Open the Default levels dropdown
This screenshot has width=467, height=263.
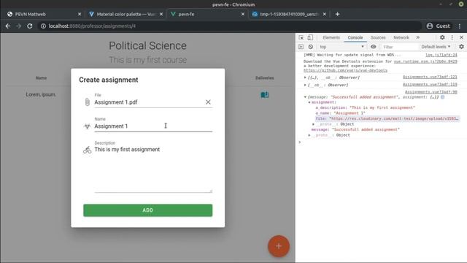pyautogui.click(x=436, y=47)
